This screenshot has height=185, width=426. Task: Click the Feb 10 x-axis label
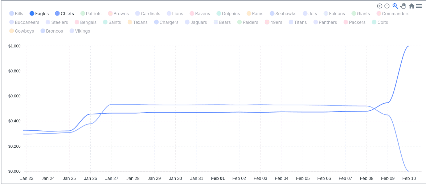point(409,178)
